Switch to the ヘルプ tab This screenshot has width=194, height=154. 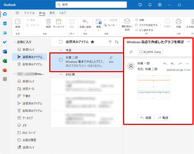(62, 13)
